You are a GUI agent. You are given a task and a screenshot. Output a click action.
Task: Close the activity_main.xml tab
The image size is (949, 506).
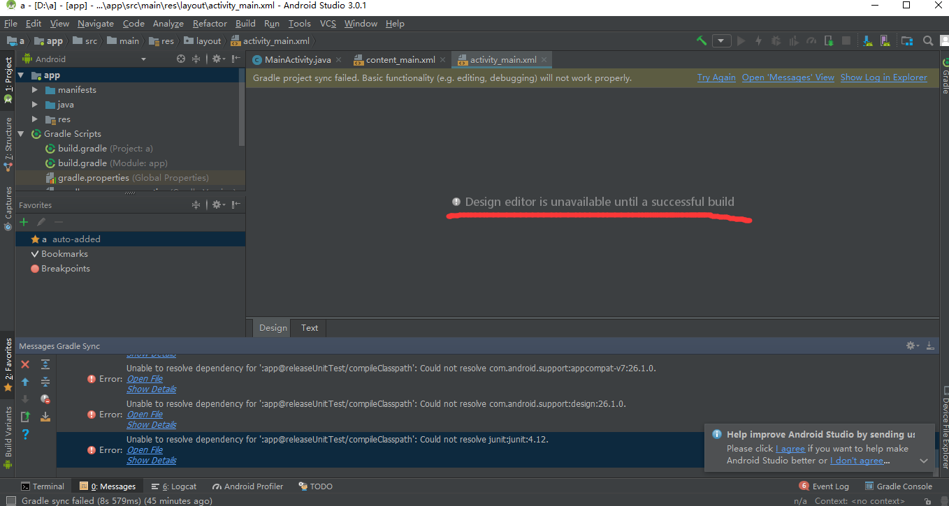coord(545,60)
